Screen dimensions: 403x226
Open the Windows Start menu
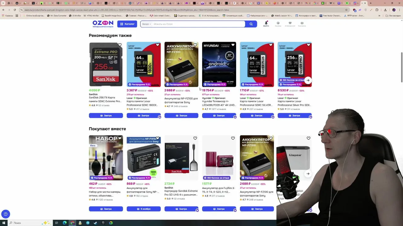[x=3, y=223]
